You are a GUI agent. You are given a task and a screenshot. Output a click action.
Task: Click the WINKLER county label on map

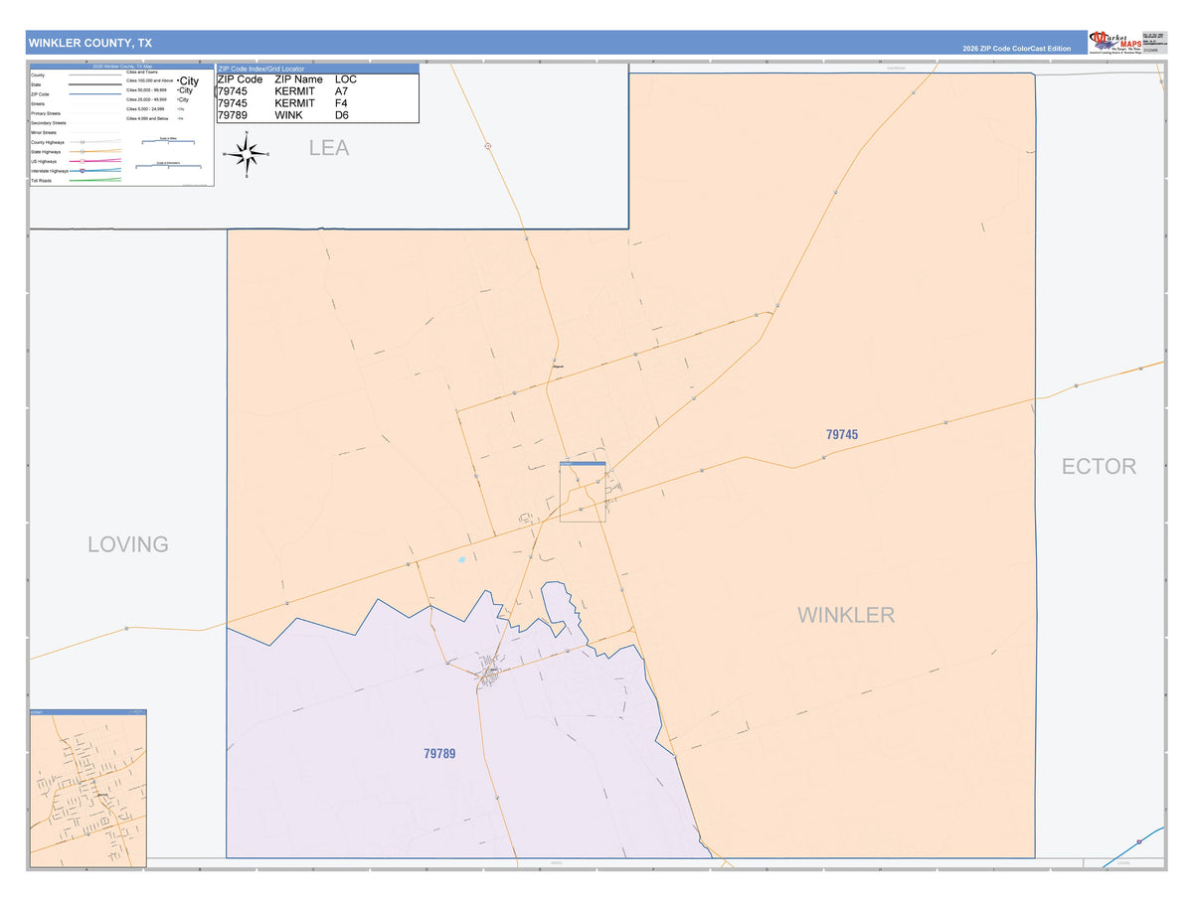click(x=846, y=615)
